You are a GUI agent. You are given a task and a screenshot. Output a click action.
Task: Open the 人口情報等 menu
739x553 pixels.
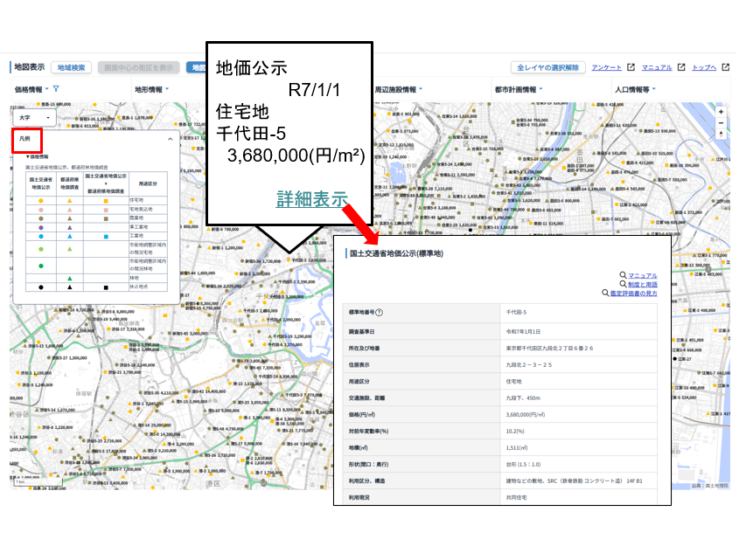[x=641, y=89]
